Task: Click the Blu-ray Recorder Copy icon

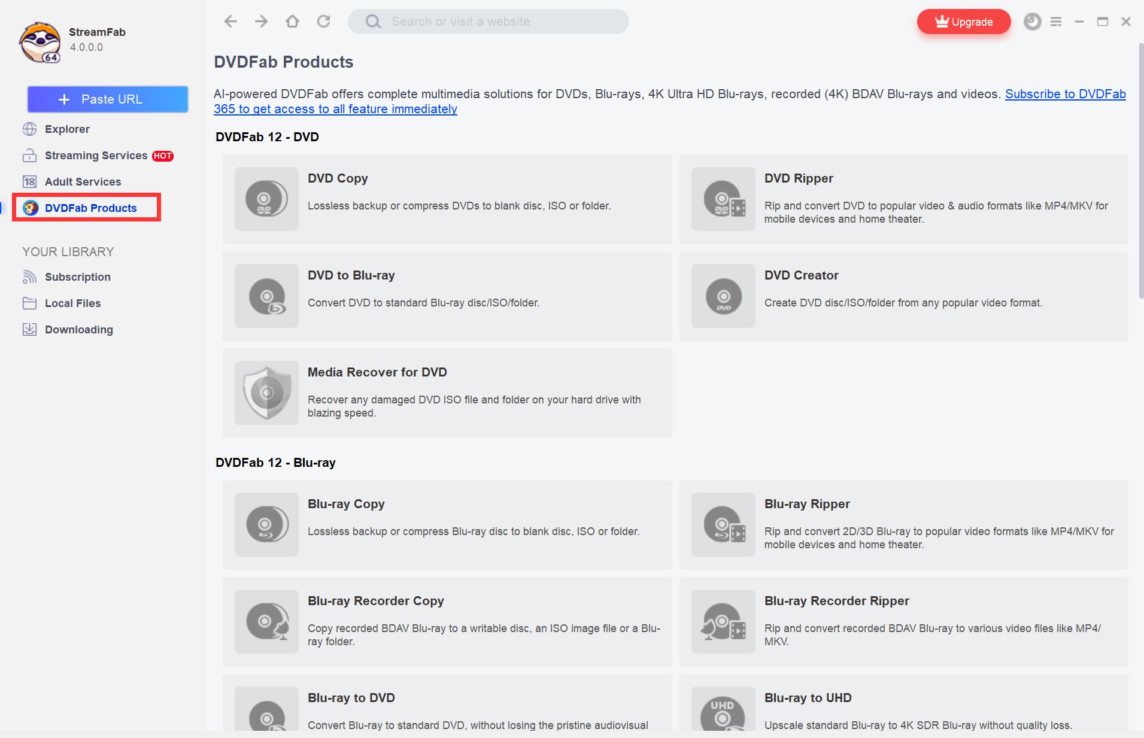Action: click(266, 621)
